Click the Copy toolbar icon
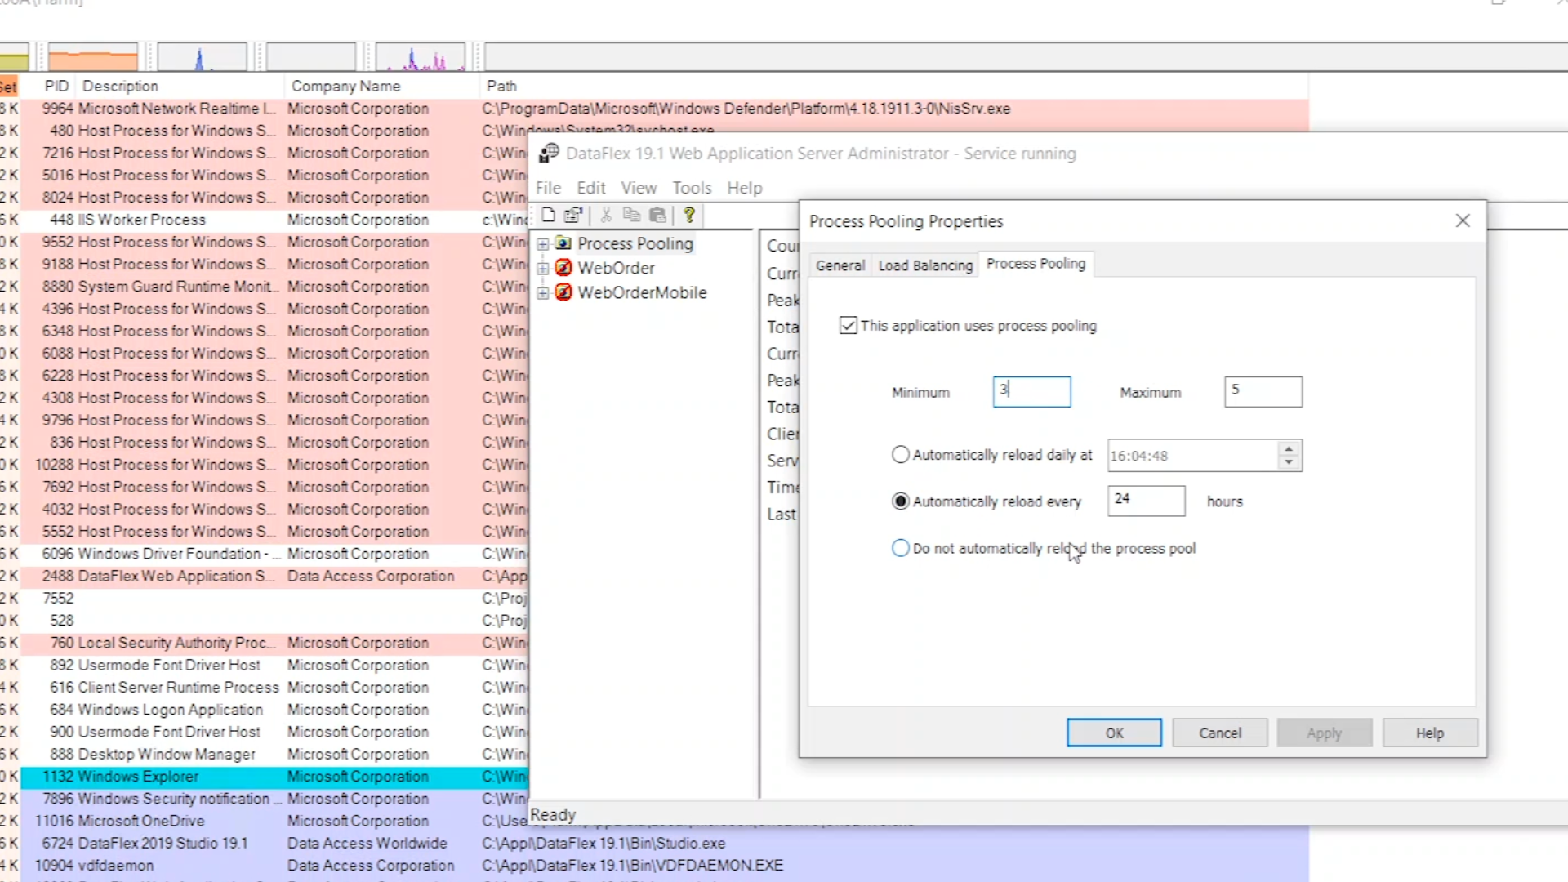Screen dimensions: 1568x882 (631, 215)
